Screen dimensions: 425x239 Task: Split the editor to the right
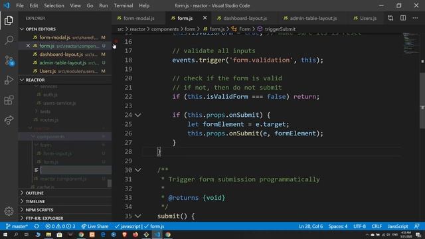pyautogui.click(x=403, y=18)
